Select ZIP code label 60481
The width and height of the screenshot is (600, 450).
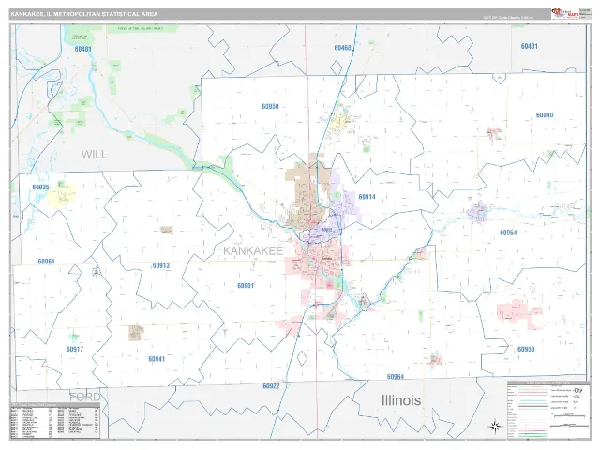pyautogui.click(x=83, y=49)
